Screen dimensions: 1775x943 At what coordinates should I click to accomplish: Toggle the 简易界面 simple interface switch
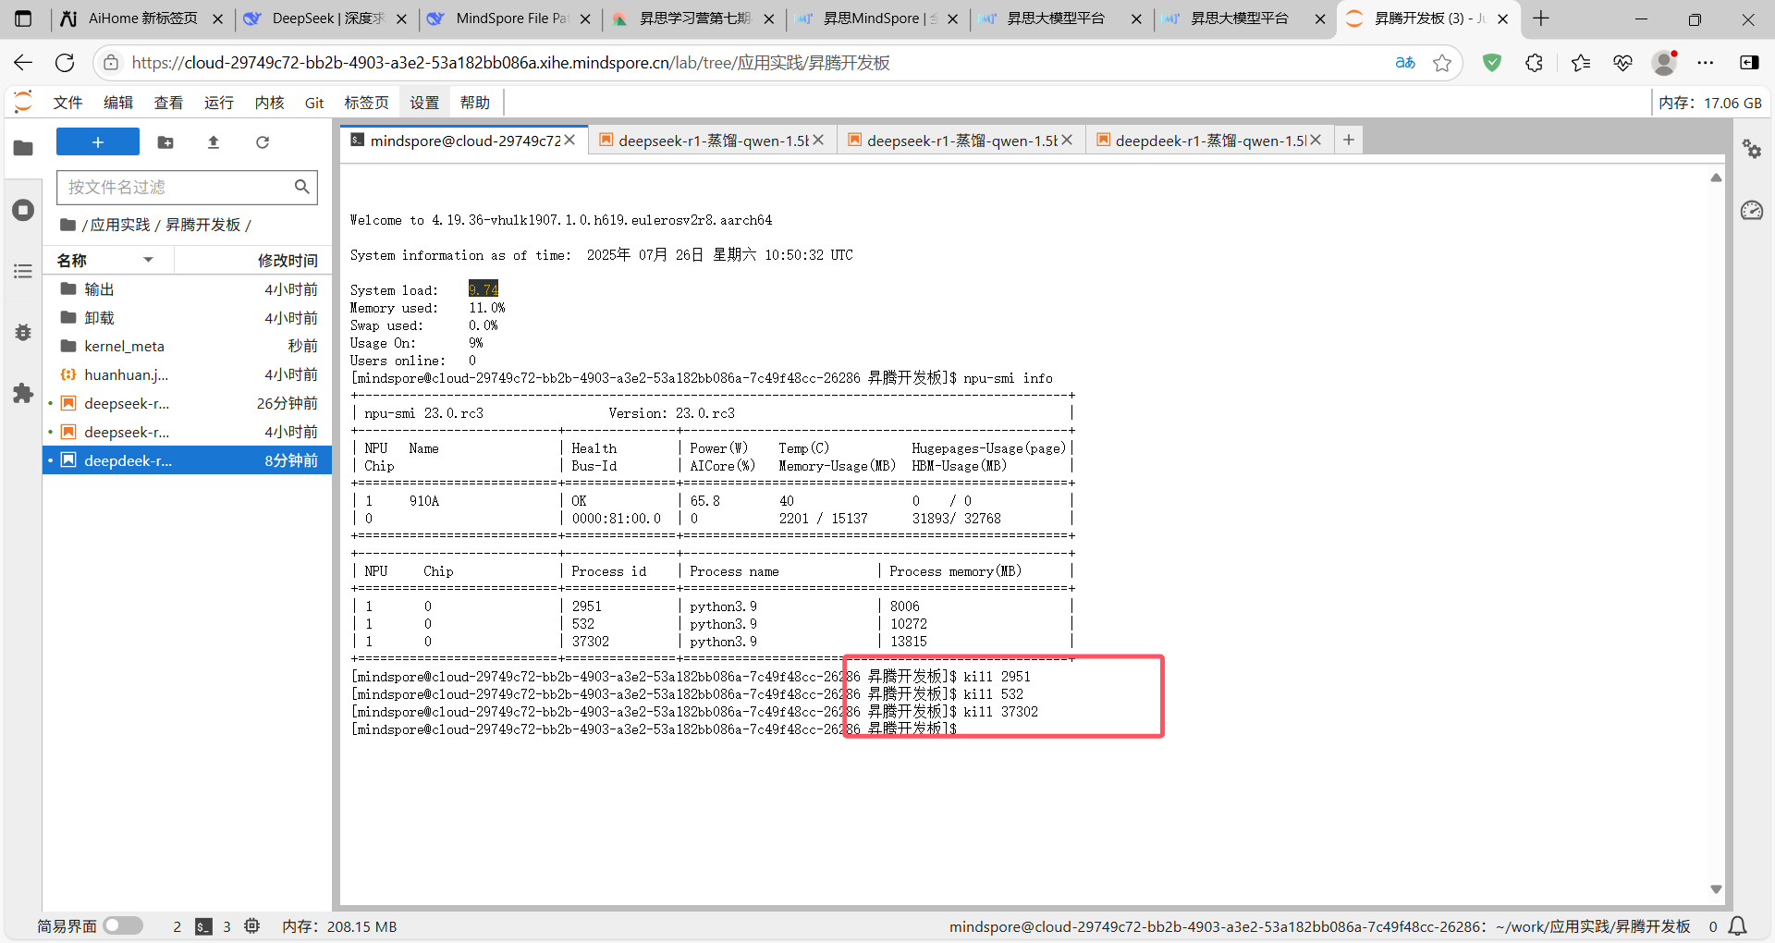[x=123, y=925]
